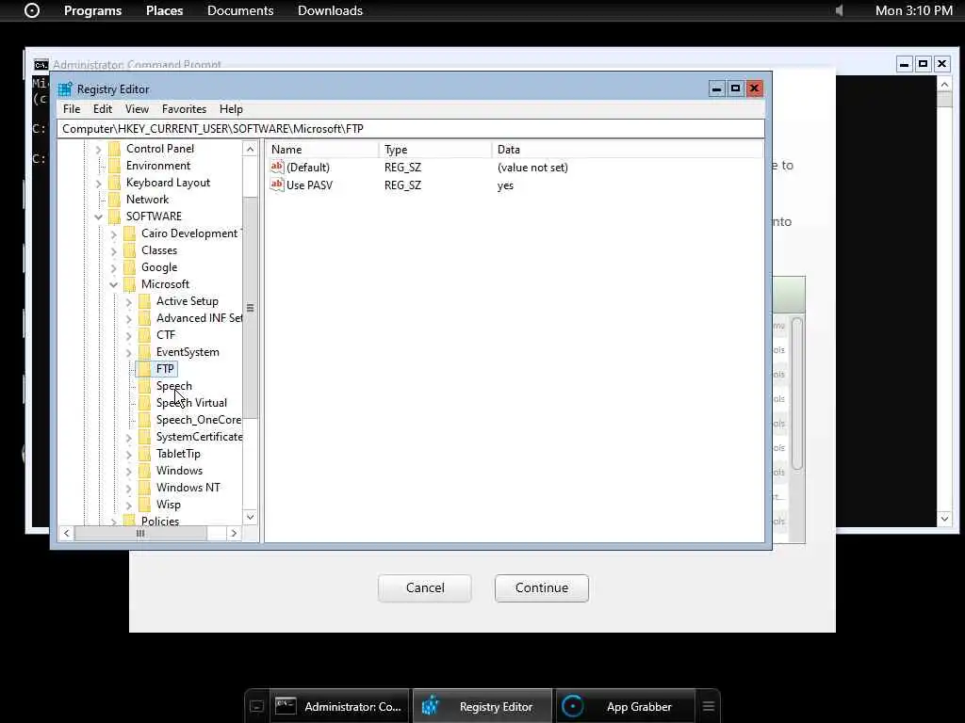The image size is (965, 723).
Task: Open the taskbar hamburger menu icon
Action: pos(709,706)
